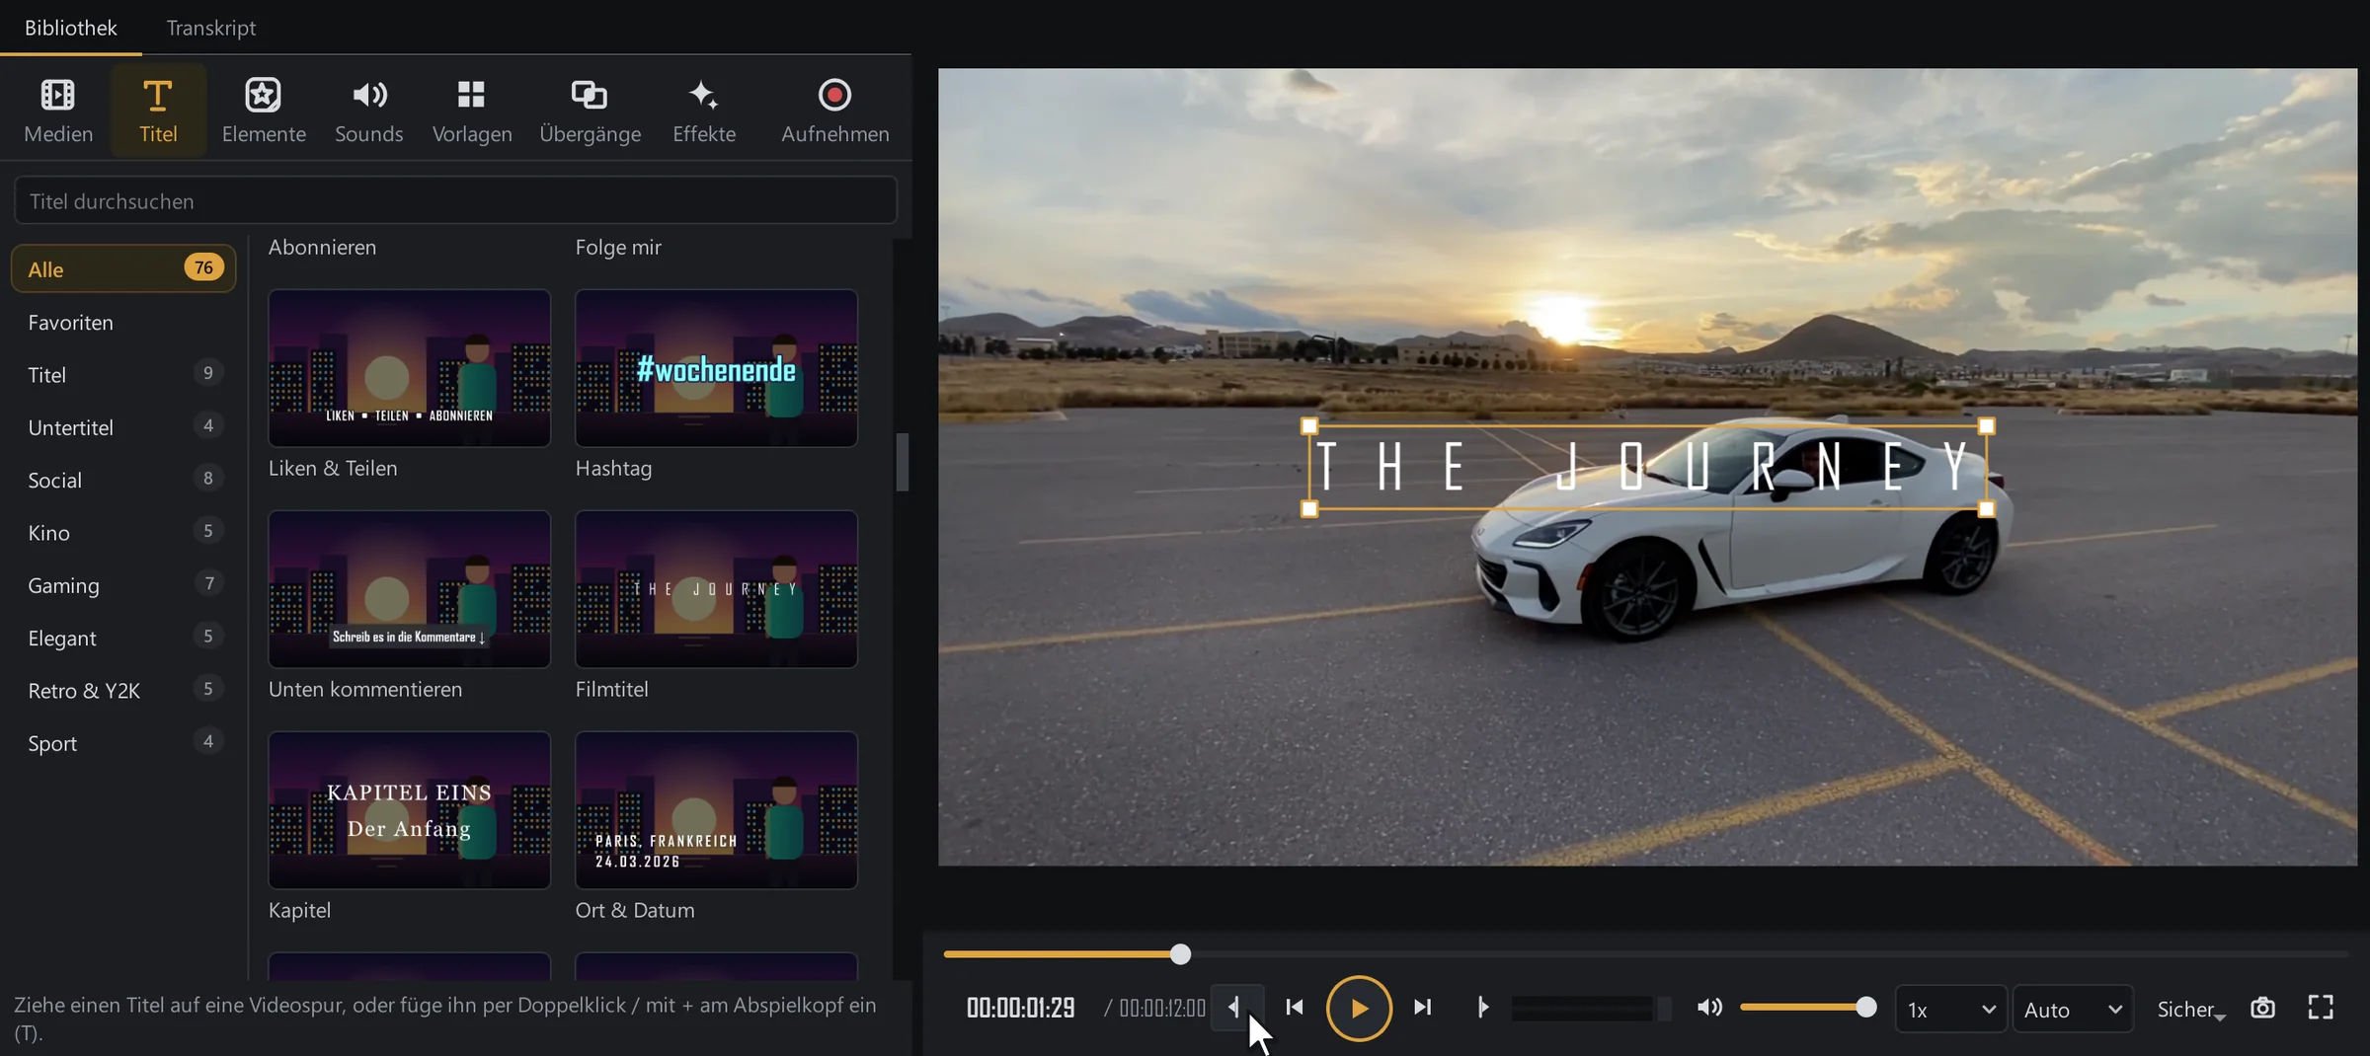The width and height of the screenshot is (2370, 1056).
Task: Open the Auto quality dropdown
Action: [2072, 1009]
